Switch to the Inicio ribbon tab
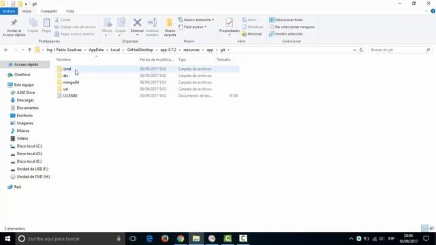The height and width of the screenshot is (245, 436). (27, 12)
